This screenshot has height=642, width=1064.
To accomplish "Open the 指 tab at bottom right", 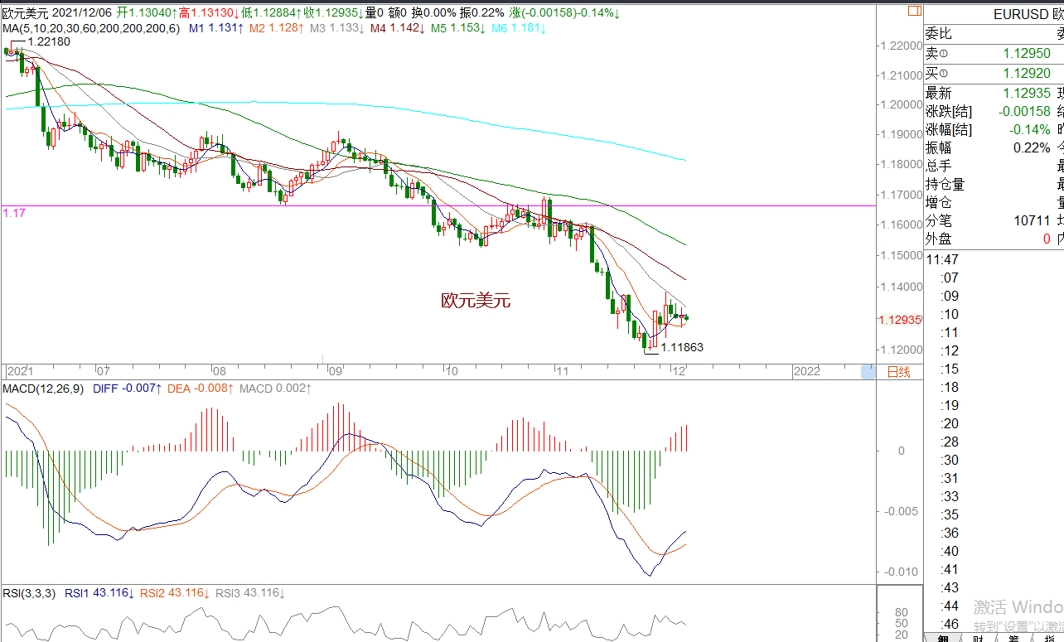I will coord(1047,638).
